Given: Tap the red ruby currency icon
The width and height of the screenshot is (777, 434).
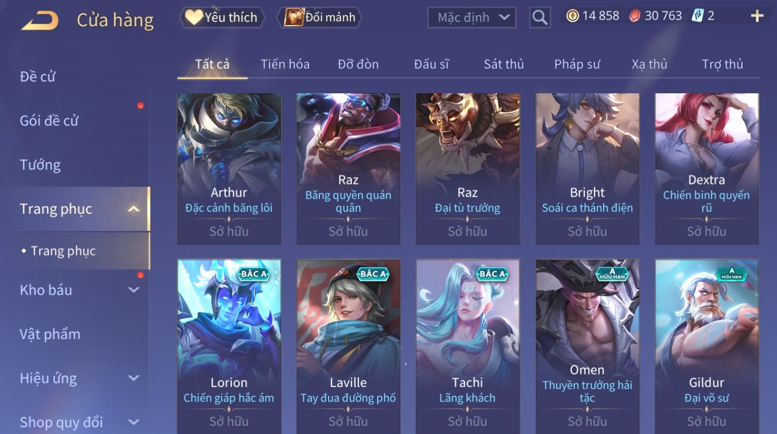Looking at the screenshot, I should point(635,16).
